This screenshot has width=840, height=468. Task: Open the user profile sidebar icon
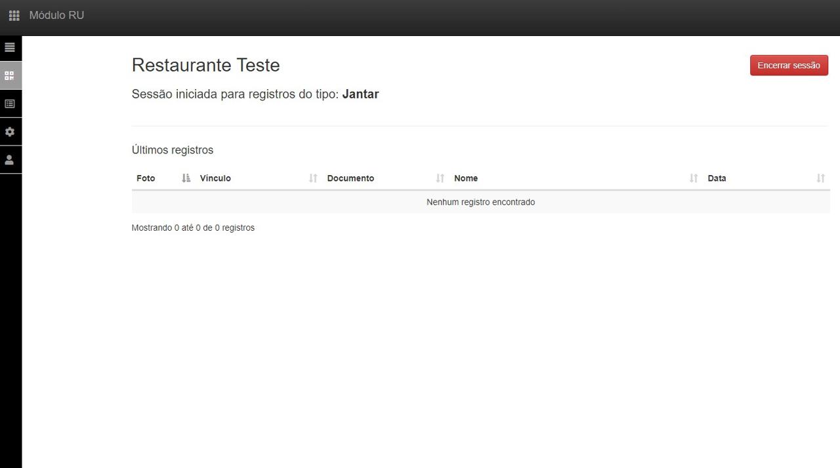click(x=10, y=159)
